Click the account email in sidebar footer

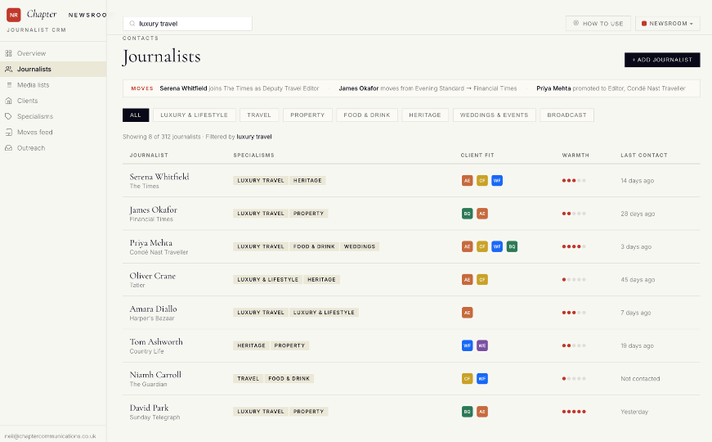51,436
